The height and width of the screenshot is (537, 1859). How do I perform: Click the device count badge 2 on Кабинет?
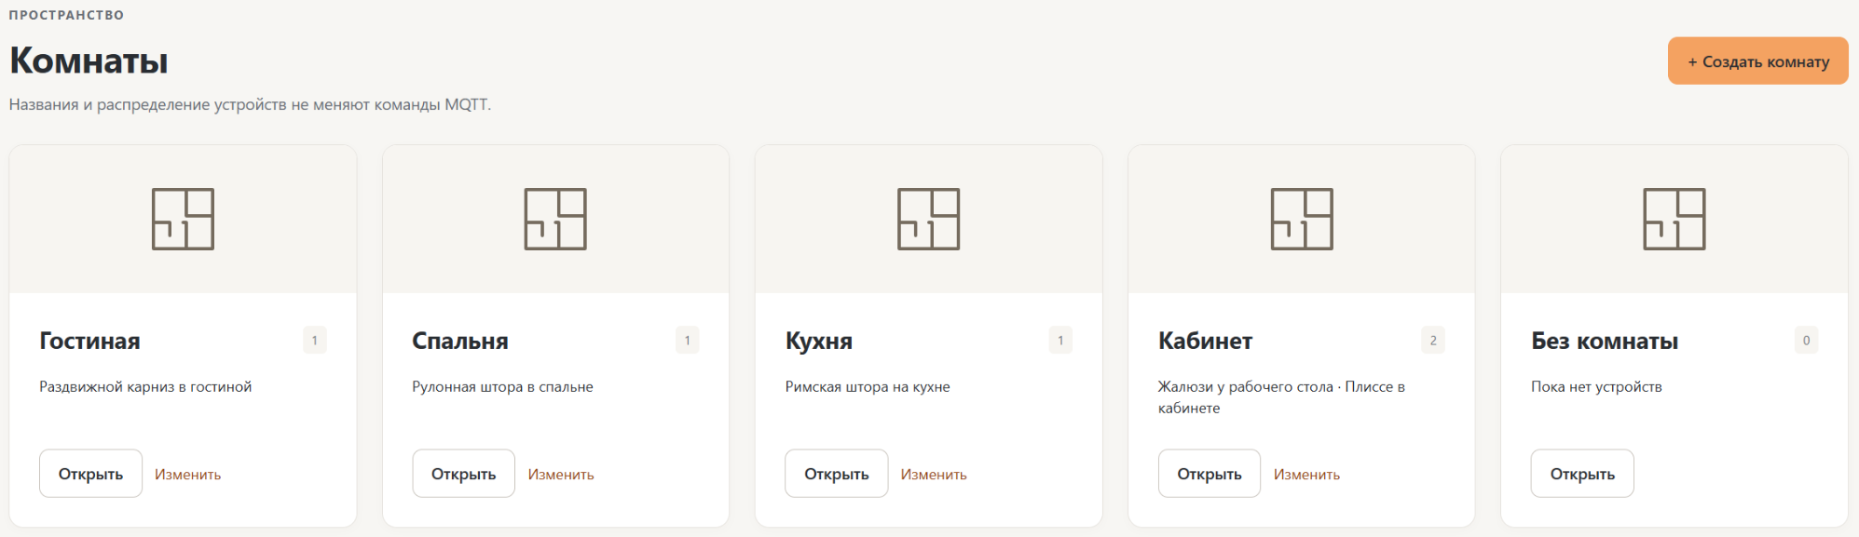coord(1433,341)
